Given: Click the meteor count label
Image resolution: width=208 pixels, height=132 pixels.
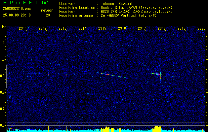Looking at the screenshot, I should [47, 10].
